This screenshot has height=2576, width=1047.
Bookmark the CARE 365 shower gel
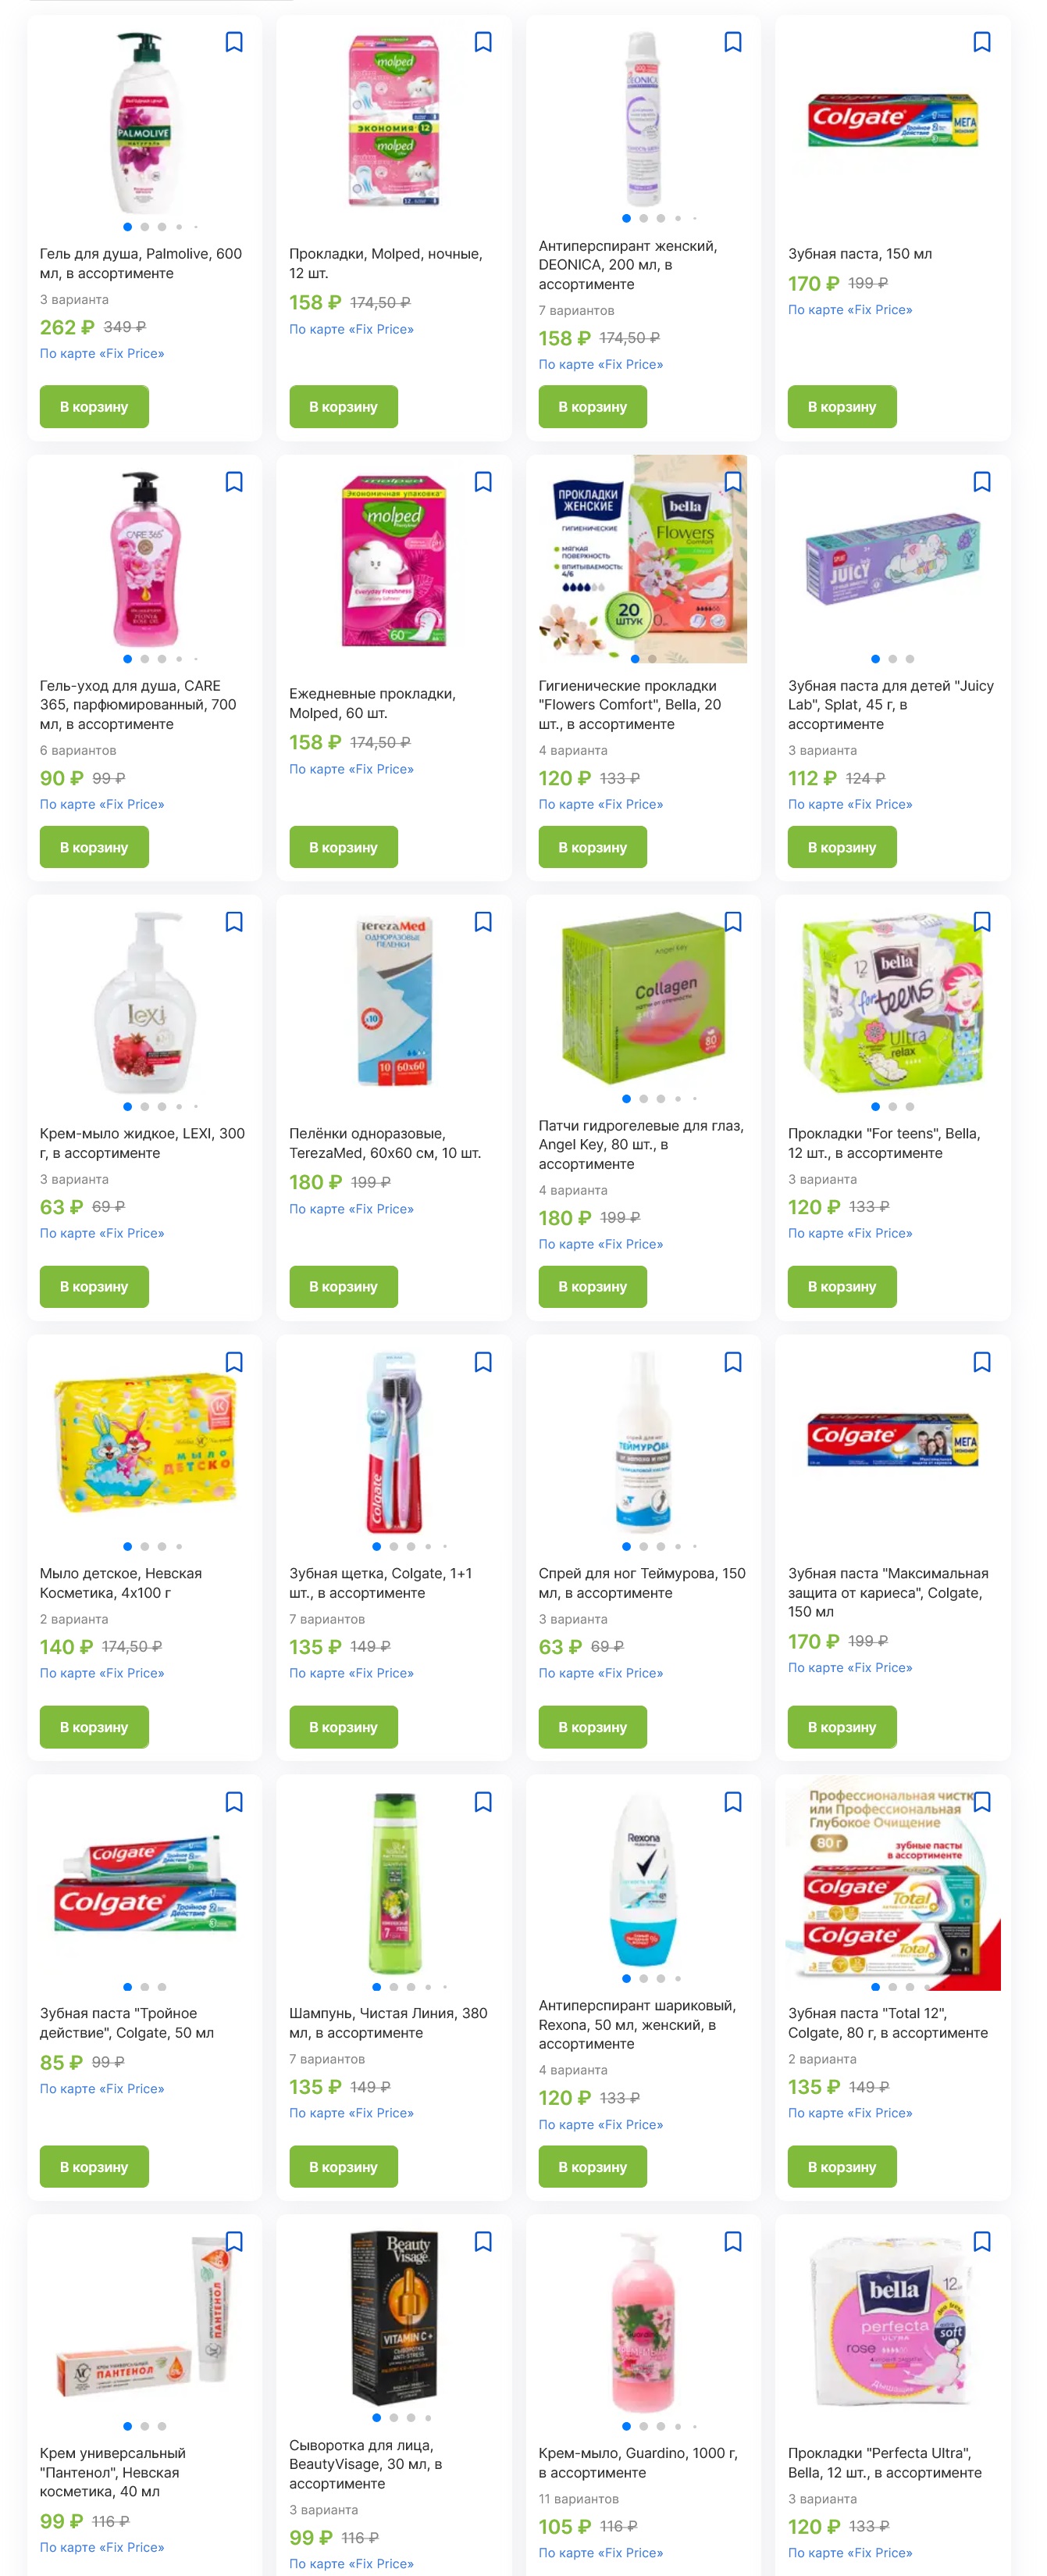pos(233,482)
